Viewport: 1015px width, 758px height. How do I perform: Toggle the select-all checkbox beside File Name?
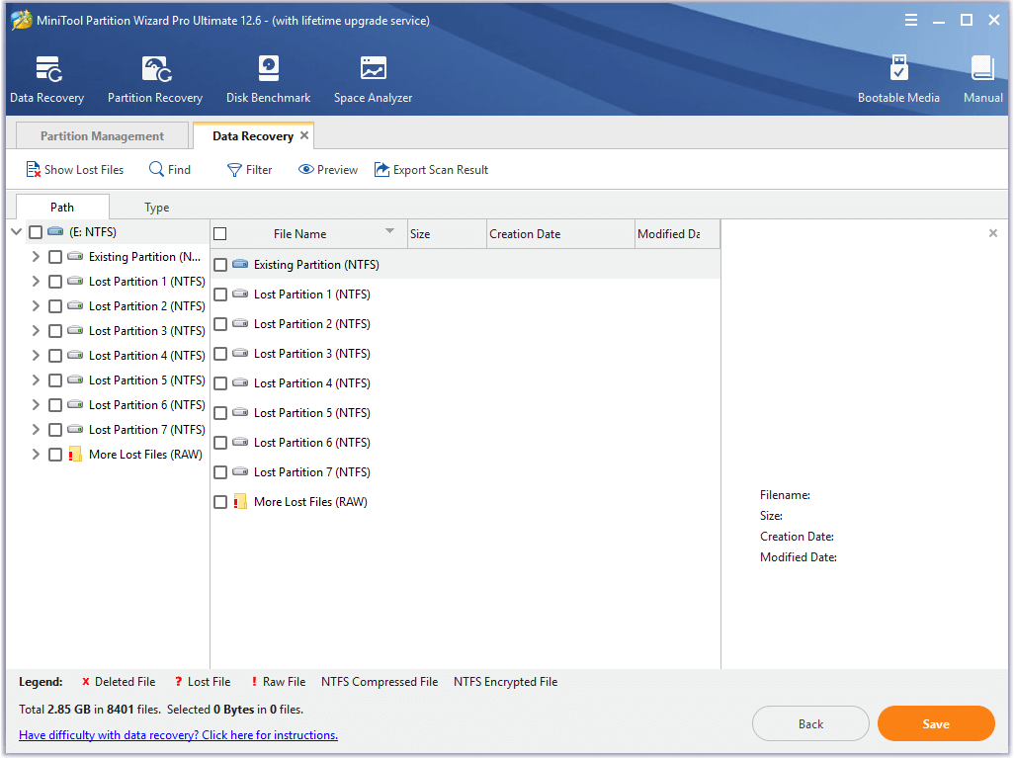(220, 234)
